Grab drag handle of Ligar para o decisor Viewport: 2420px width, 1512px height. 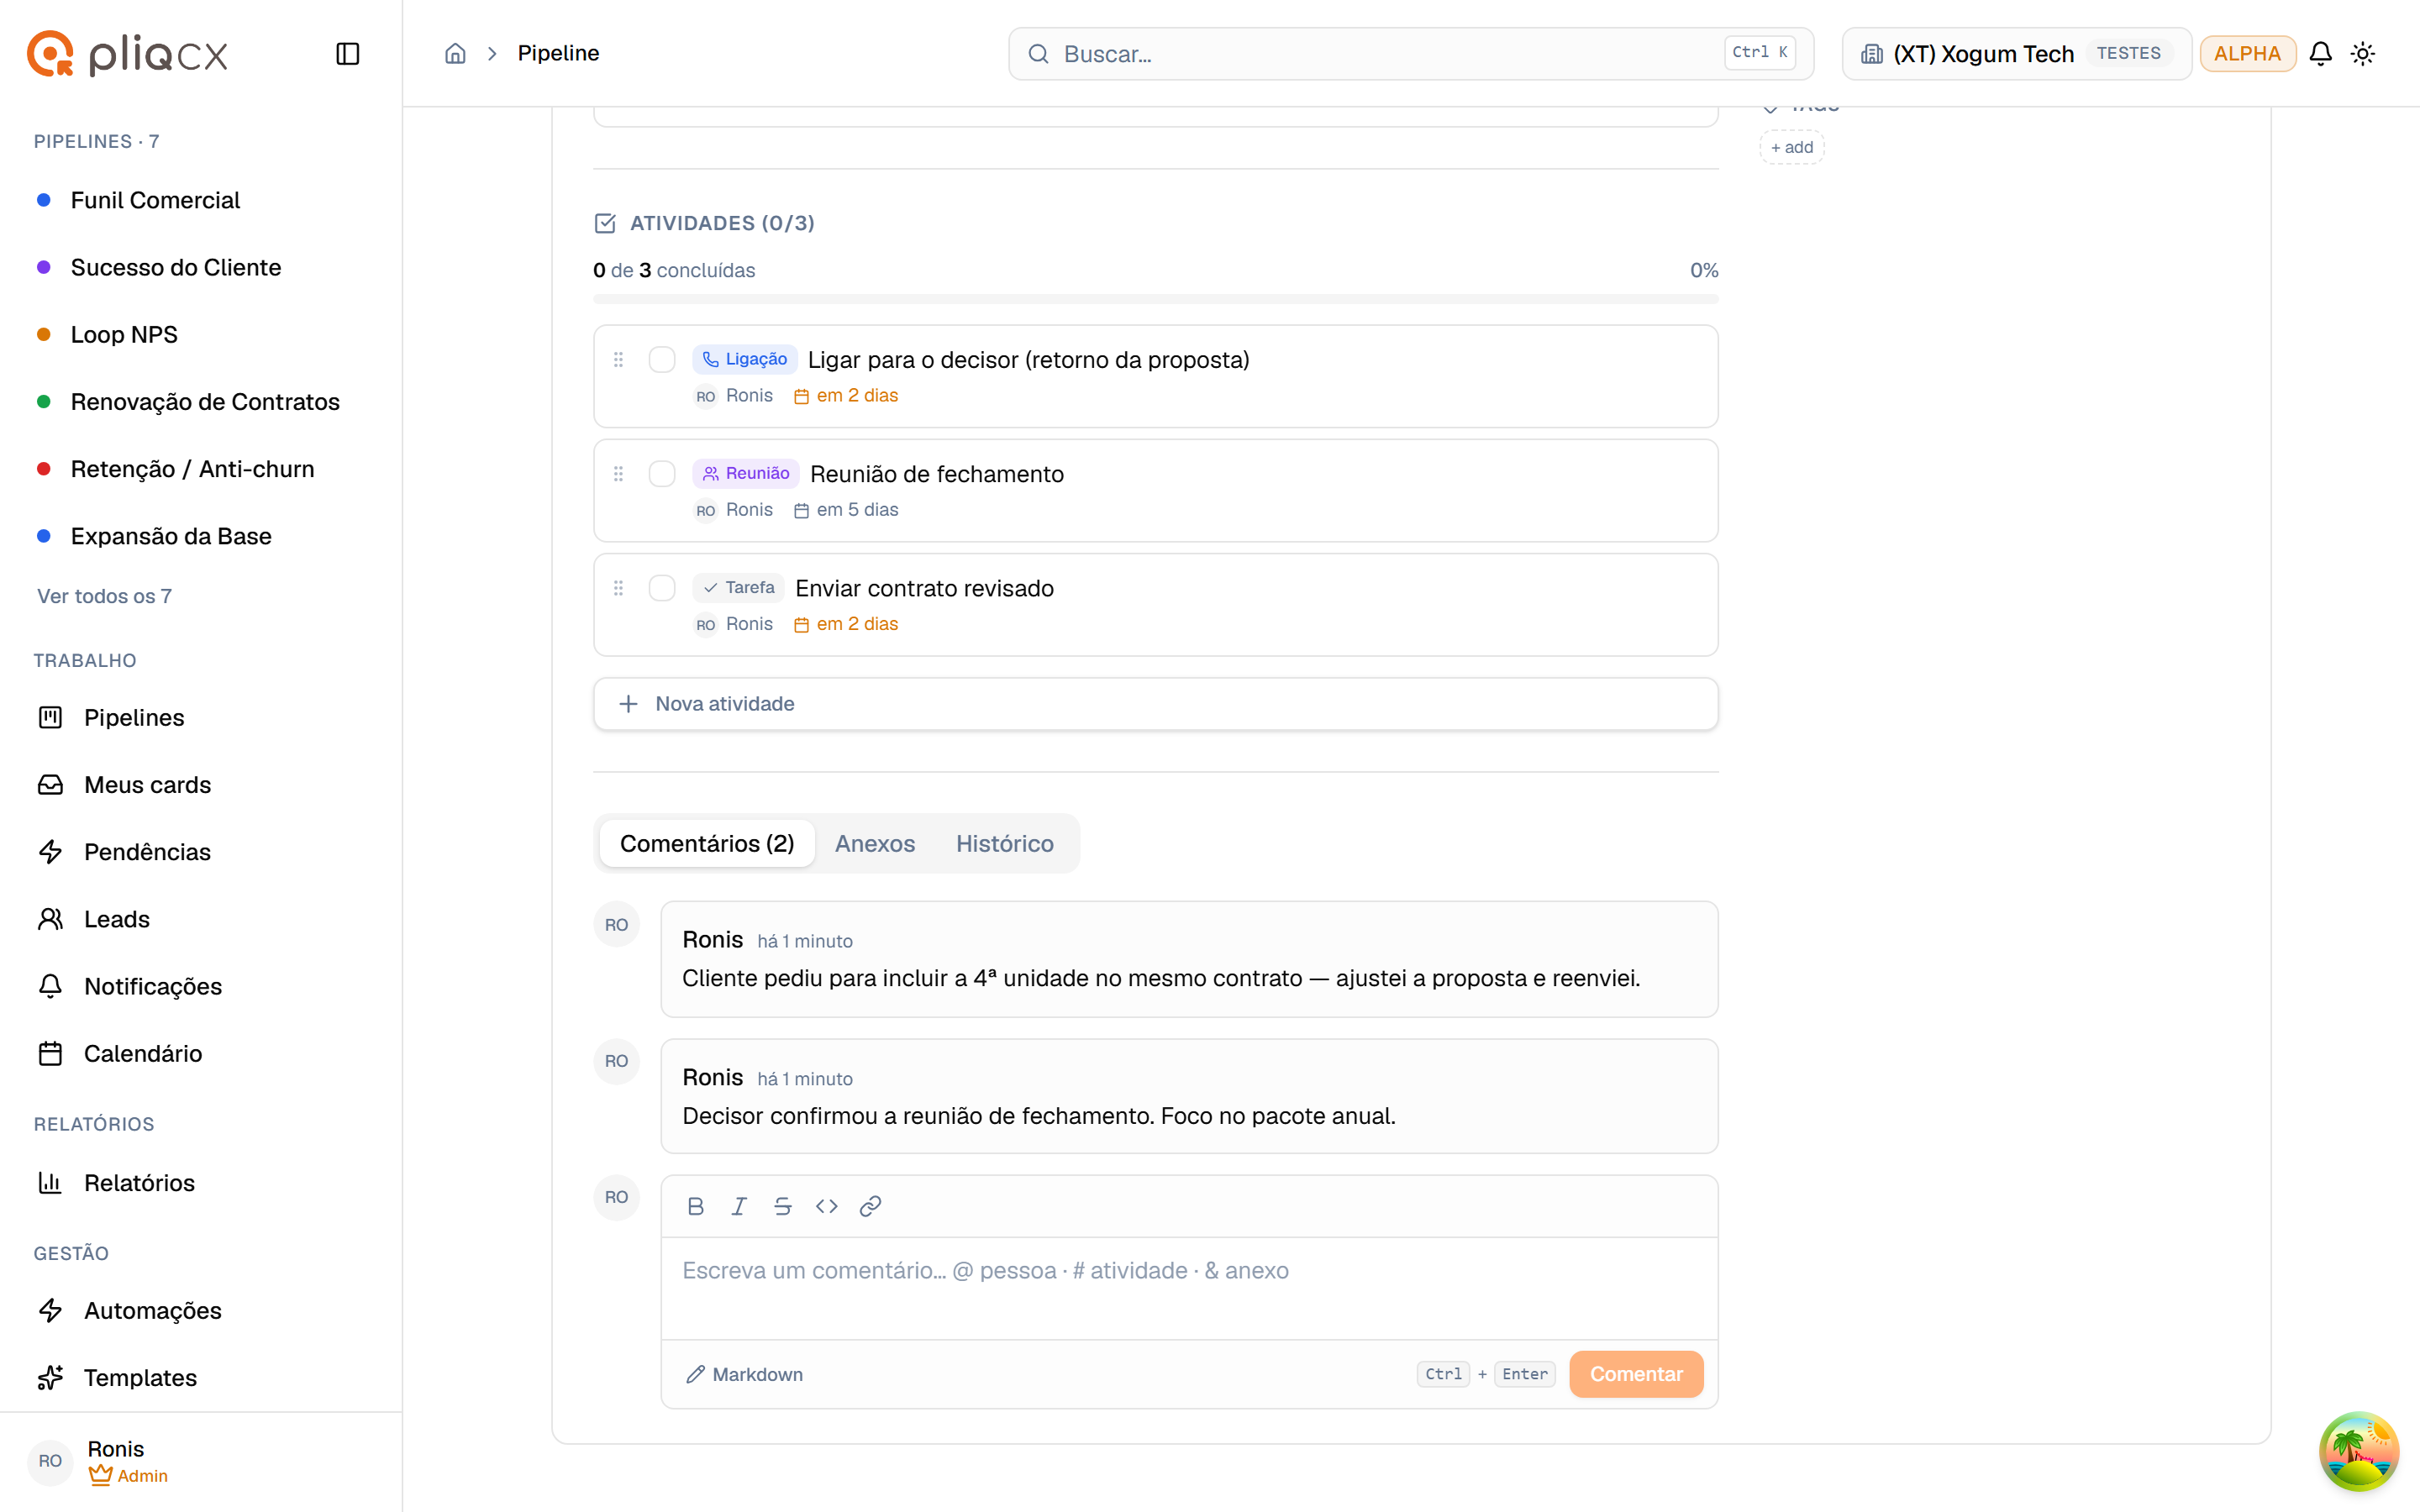coord(618,359)
